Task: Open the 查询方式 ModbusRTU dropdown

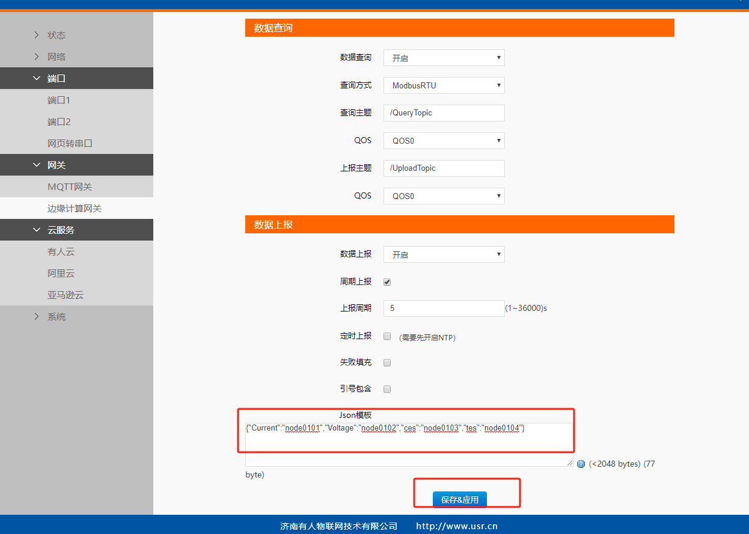Action: pyautogui.click(x=444, y=85)
